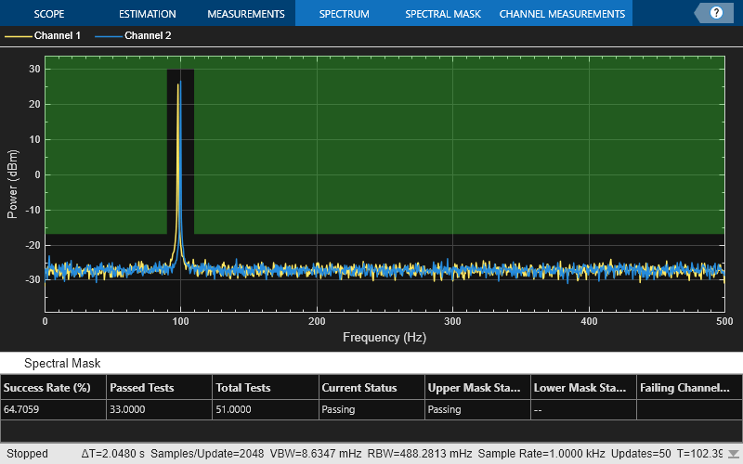Image resolution: width=743 pixels, height=464 pixels.
Task: Select the Measurements tab
Action: [245, 14]
